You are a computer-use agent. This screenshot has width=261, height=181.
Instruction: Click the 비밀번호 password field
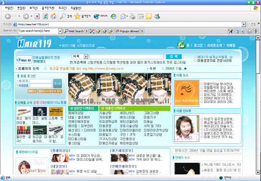(x=41, y=86)
